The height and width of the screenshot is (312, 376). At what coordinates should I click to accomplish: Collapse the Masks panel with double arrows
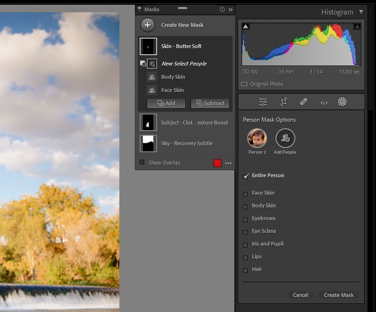point(230,9)
